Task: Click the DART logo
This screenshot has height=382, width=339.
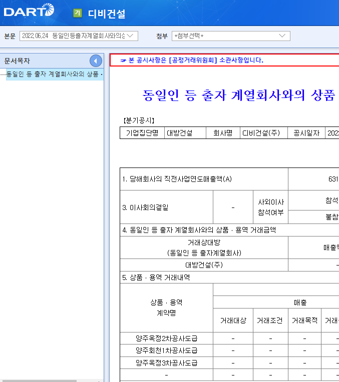Action: tap(29, 10)
